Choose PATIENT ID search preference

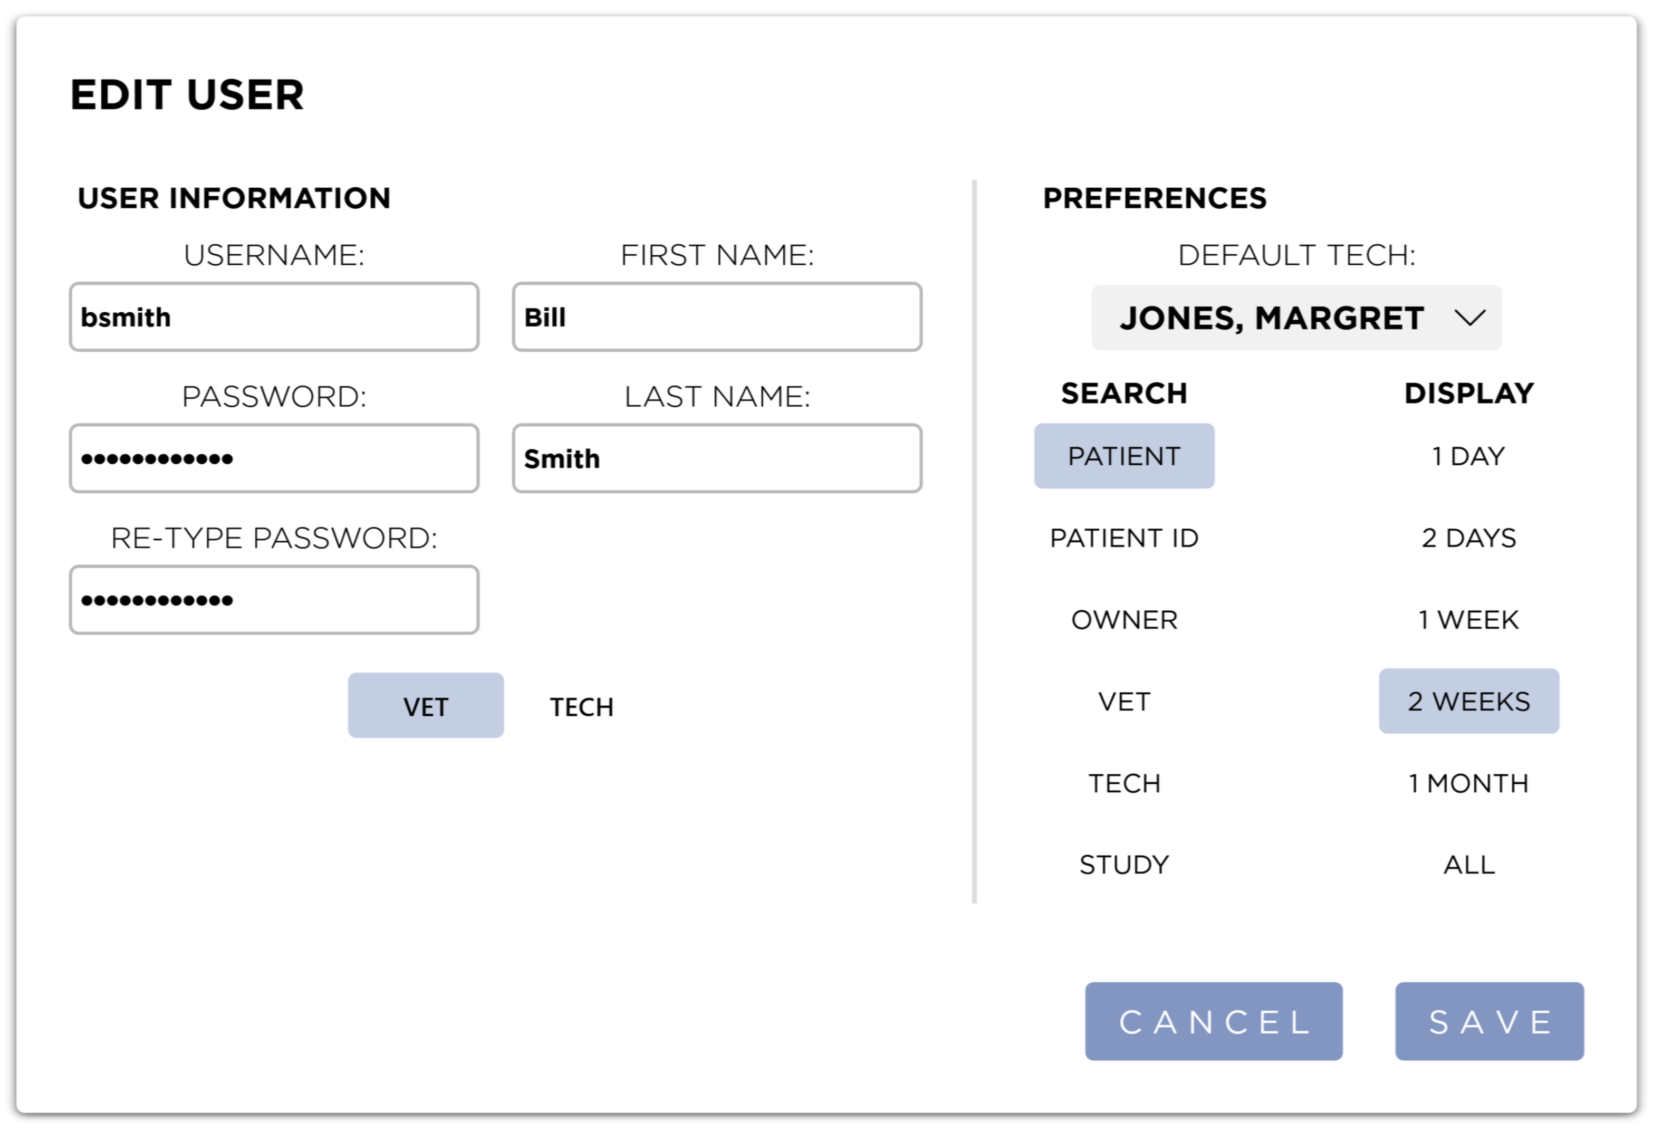tap(1124, 538)
